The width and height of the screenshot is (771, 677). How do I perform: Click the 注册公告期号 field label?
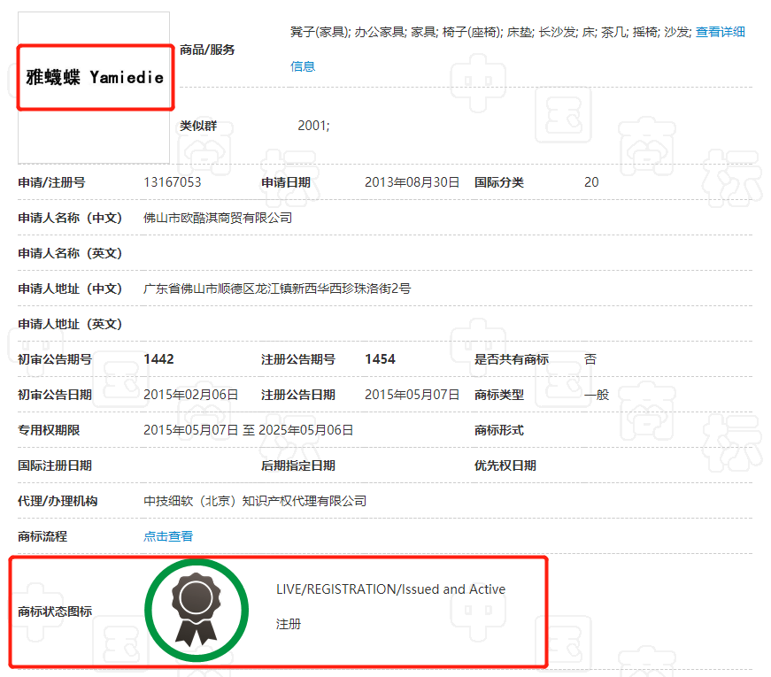[298, 359]
